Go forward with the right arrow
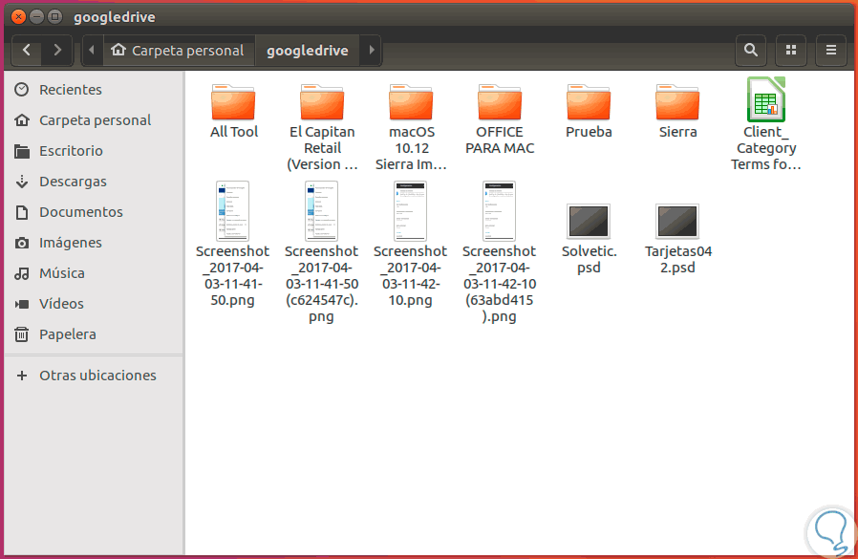858x559 pixels. click(x=57, y=51)
